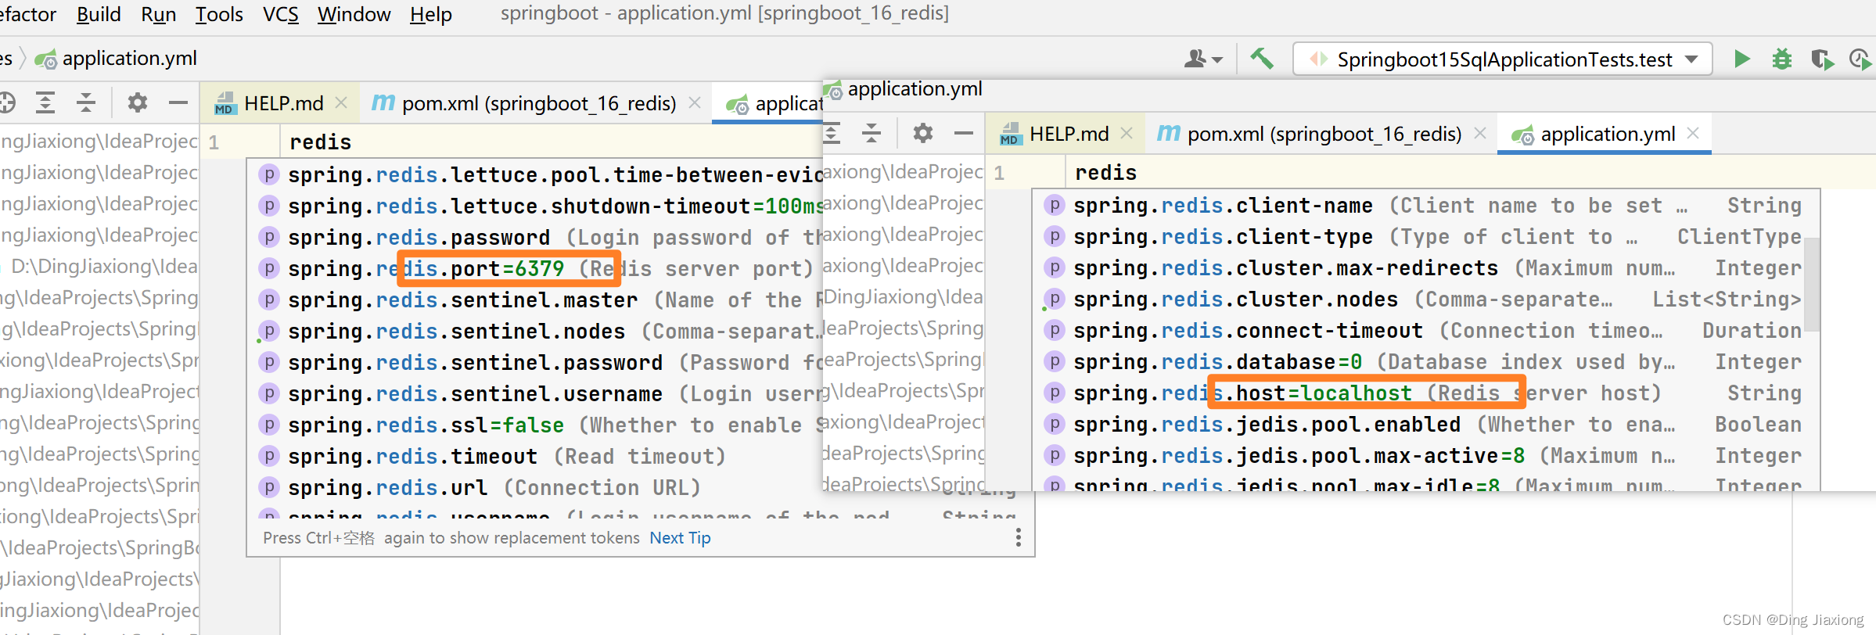The image size is (1876, 635).
Task: Hide the panel with minus icon in right window
Action: coord(964,134)
